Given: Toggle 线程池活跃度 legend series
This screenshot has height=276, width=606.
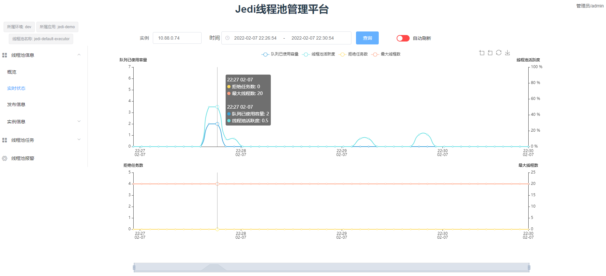Looking at the screenshot, I should coord(318,54).
